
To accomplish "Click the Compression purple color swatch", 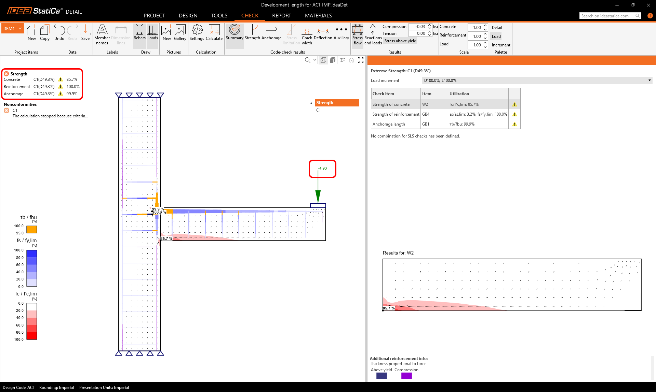I will [406, 376].
